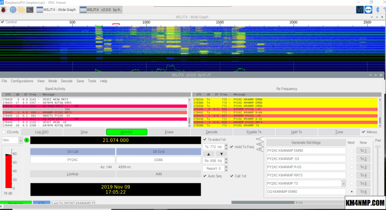
Task: Click the Enable Tx button
Action: tap(254, 132)
